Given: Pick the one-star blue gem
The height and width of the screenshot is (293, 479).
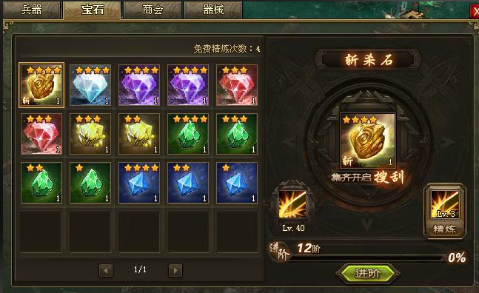Looking at the screenshot, I should [x=237, y=183].
